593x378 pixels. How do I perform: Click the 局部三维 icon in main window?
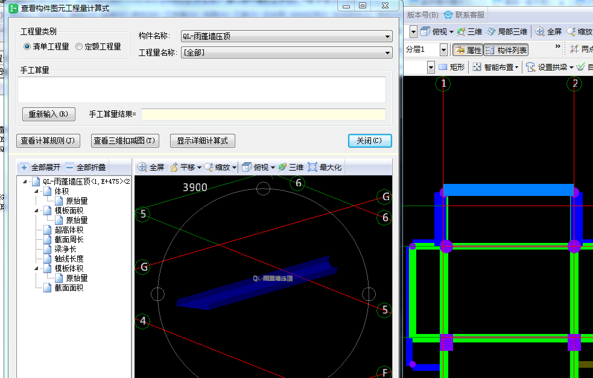(491, 32)
